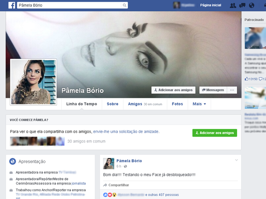266x199 pixels.
Task: Click the globe icon beside Apresentação
Action: (x=12, y=161)
